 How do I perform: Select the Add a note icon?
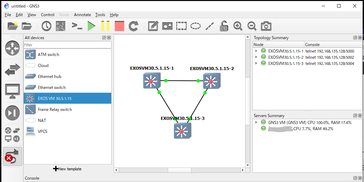[x=153, y=26]
